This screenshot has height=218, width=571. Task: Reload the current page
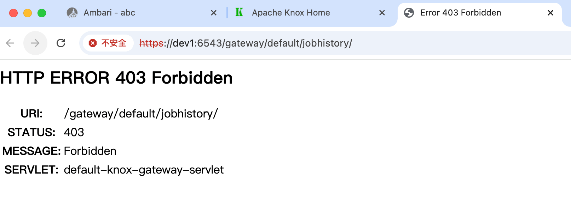coord(61,43)
